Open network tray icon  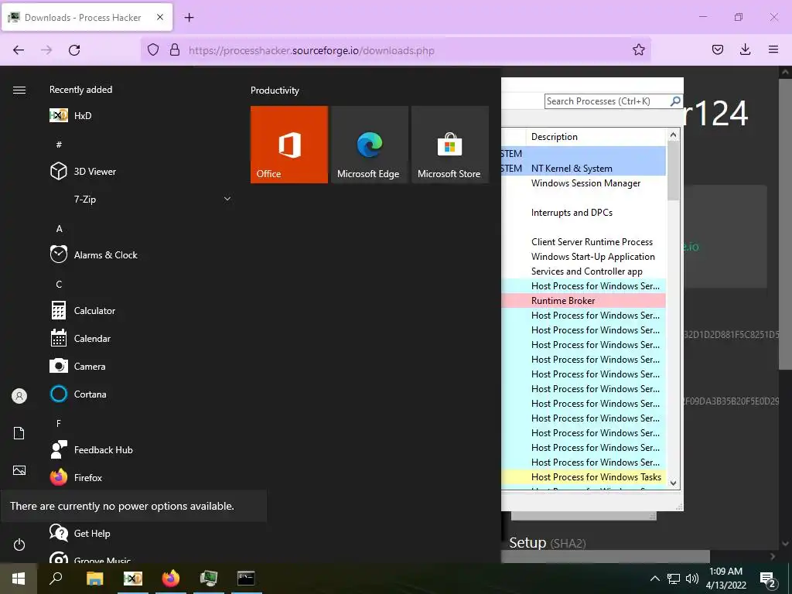pos(674,579)
